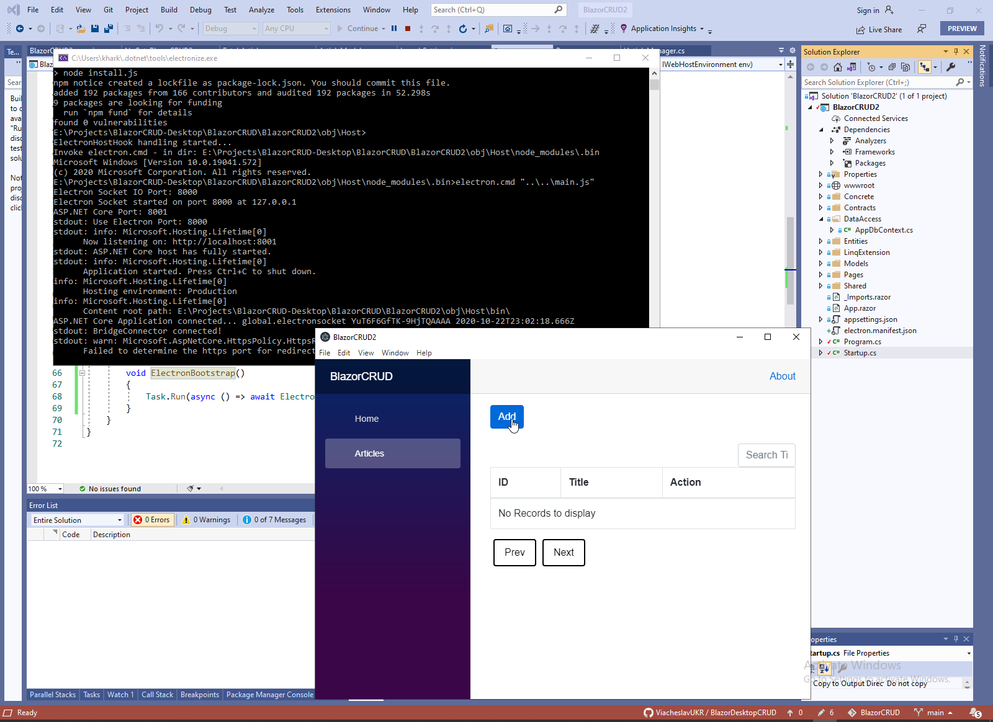Select the AppDbContext.cs file in Solution Explorer
This screenshot has height=722, width=993.
tap(884, 230)
